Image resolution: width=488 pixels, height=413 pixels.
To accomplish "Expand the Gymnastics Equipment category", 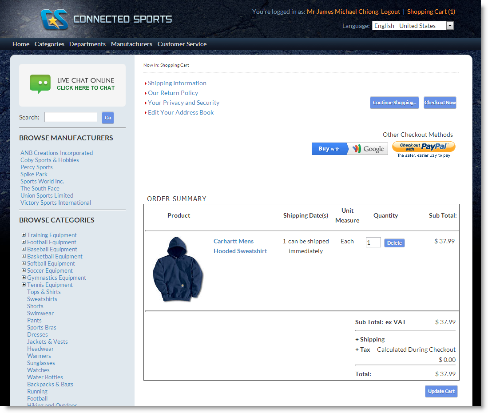I will (24, 277).
